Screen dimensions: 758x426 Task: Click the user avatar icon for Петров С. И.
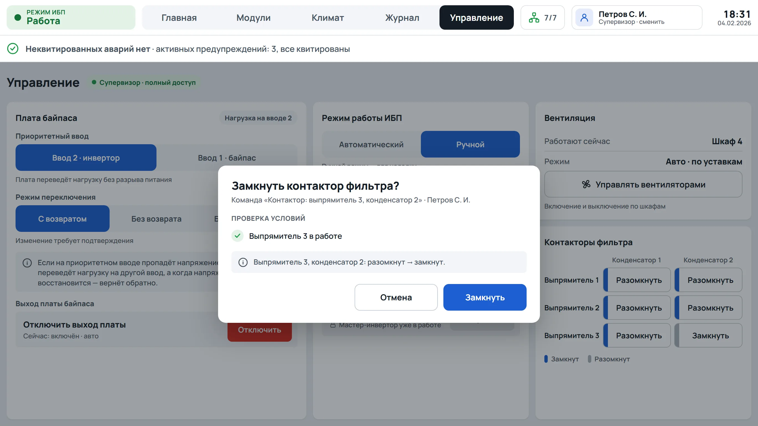[x=584, y=18]
